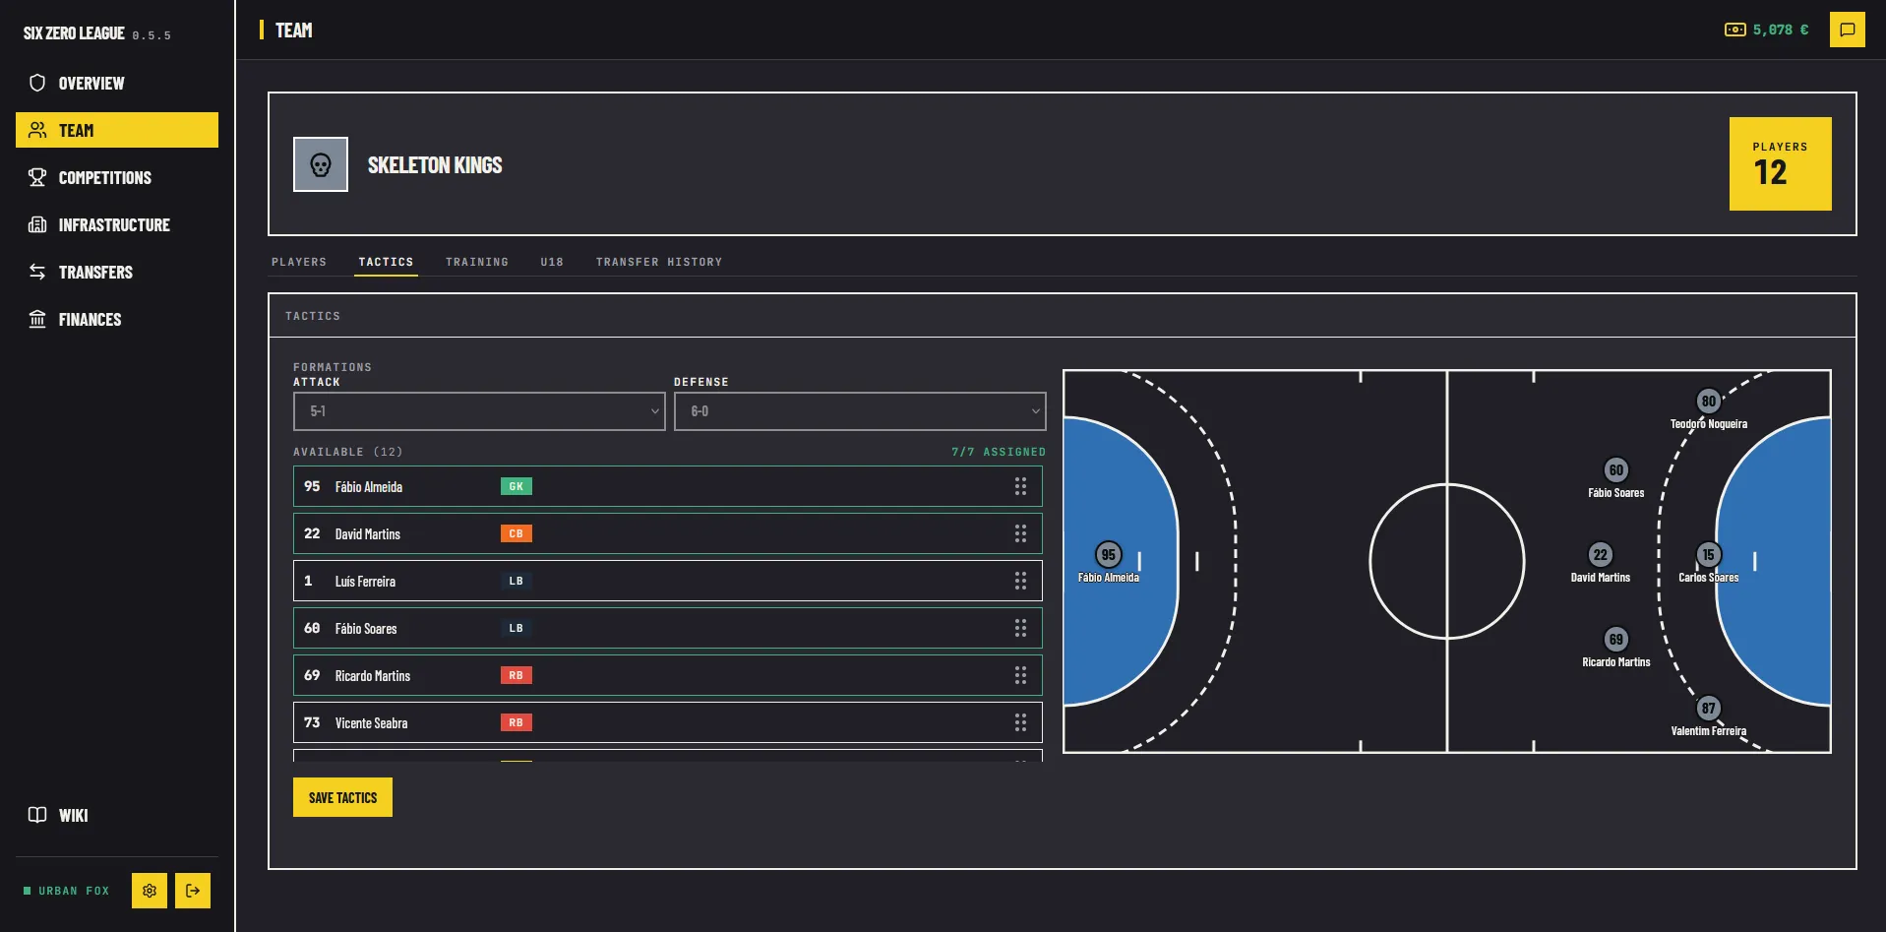Click the Vicente Seabra player name
The height and width of the screenshot is (932, 1886).
(371, 722)
